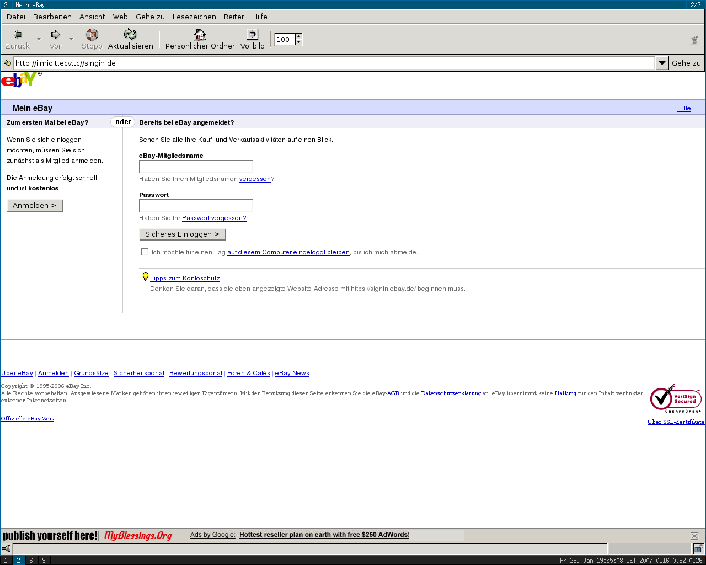Click the Ads by Google link
The width and height of the screenshot is (706, 565).
pos(213,535)
